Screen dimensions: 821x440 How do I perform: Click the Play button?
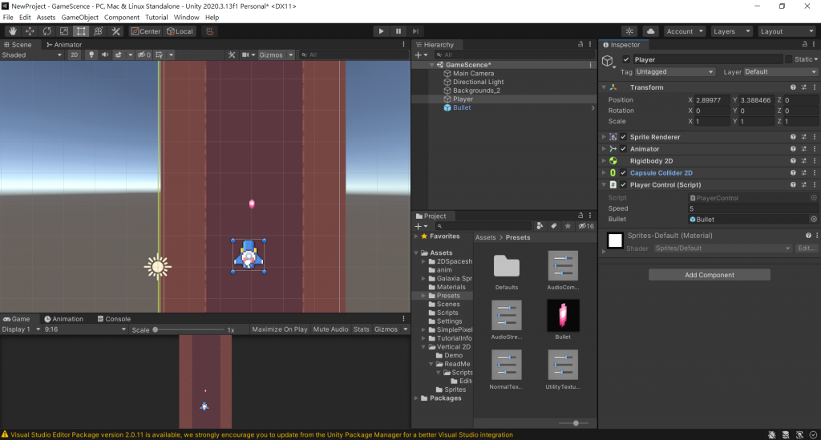point(381,31)
